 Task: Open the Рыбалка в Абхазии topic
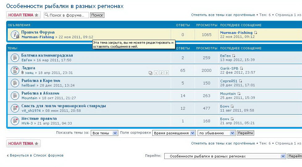40,93
